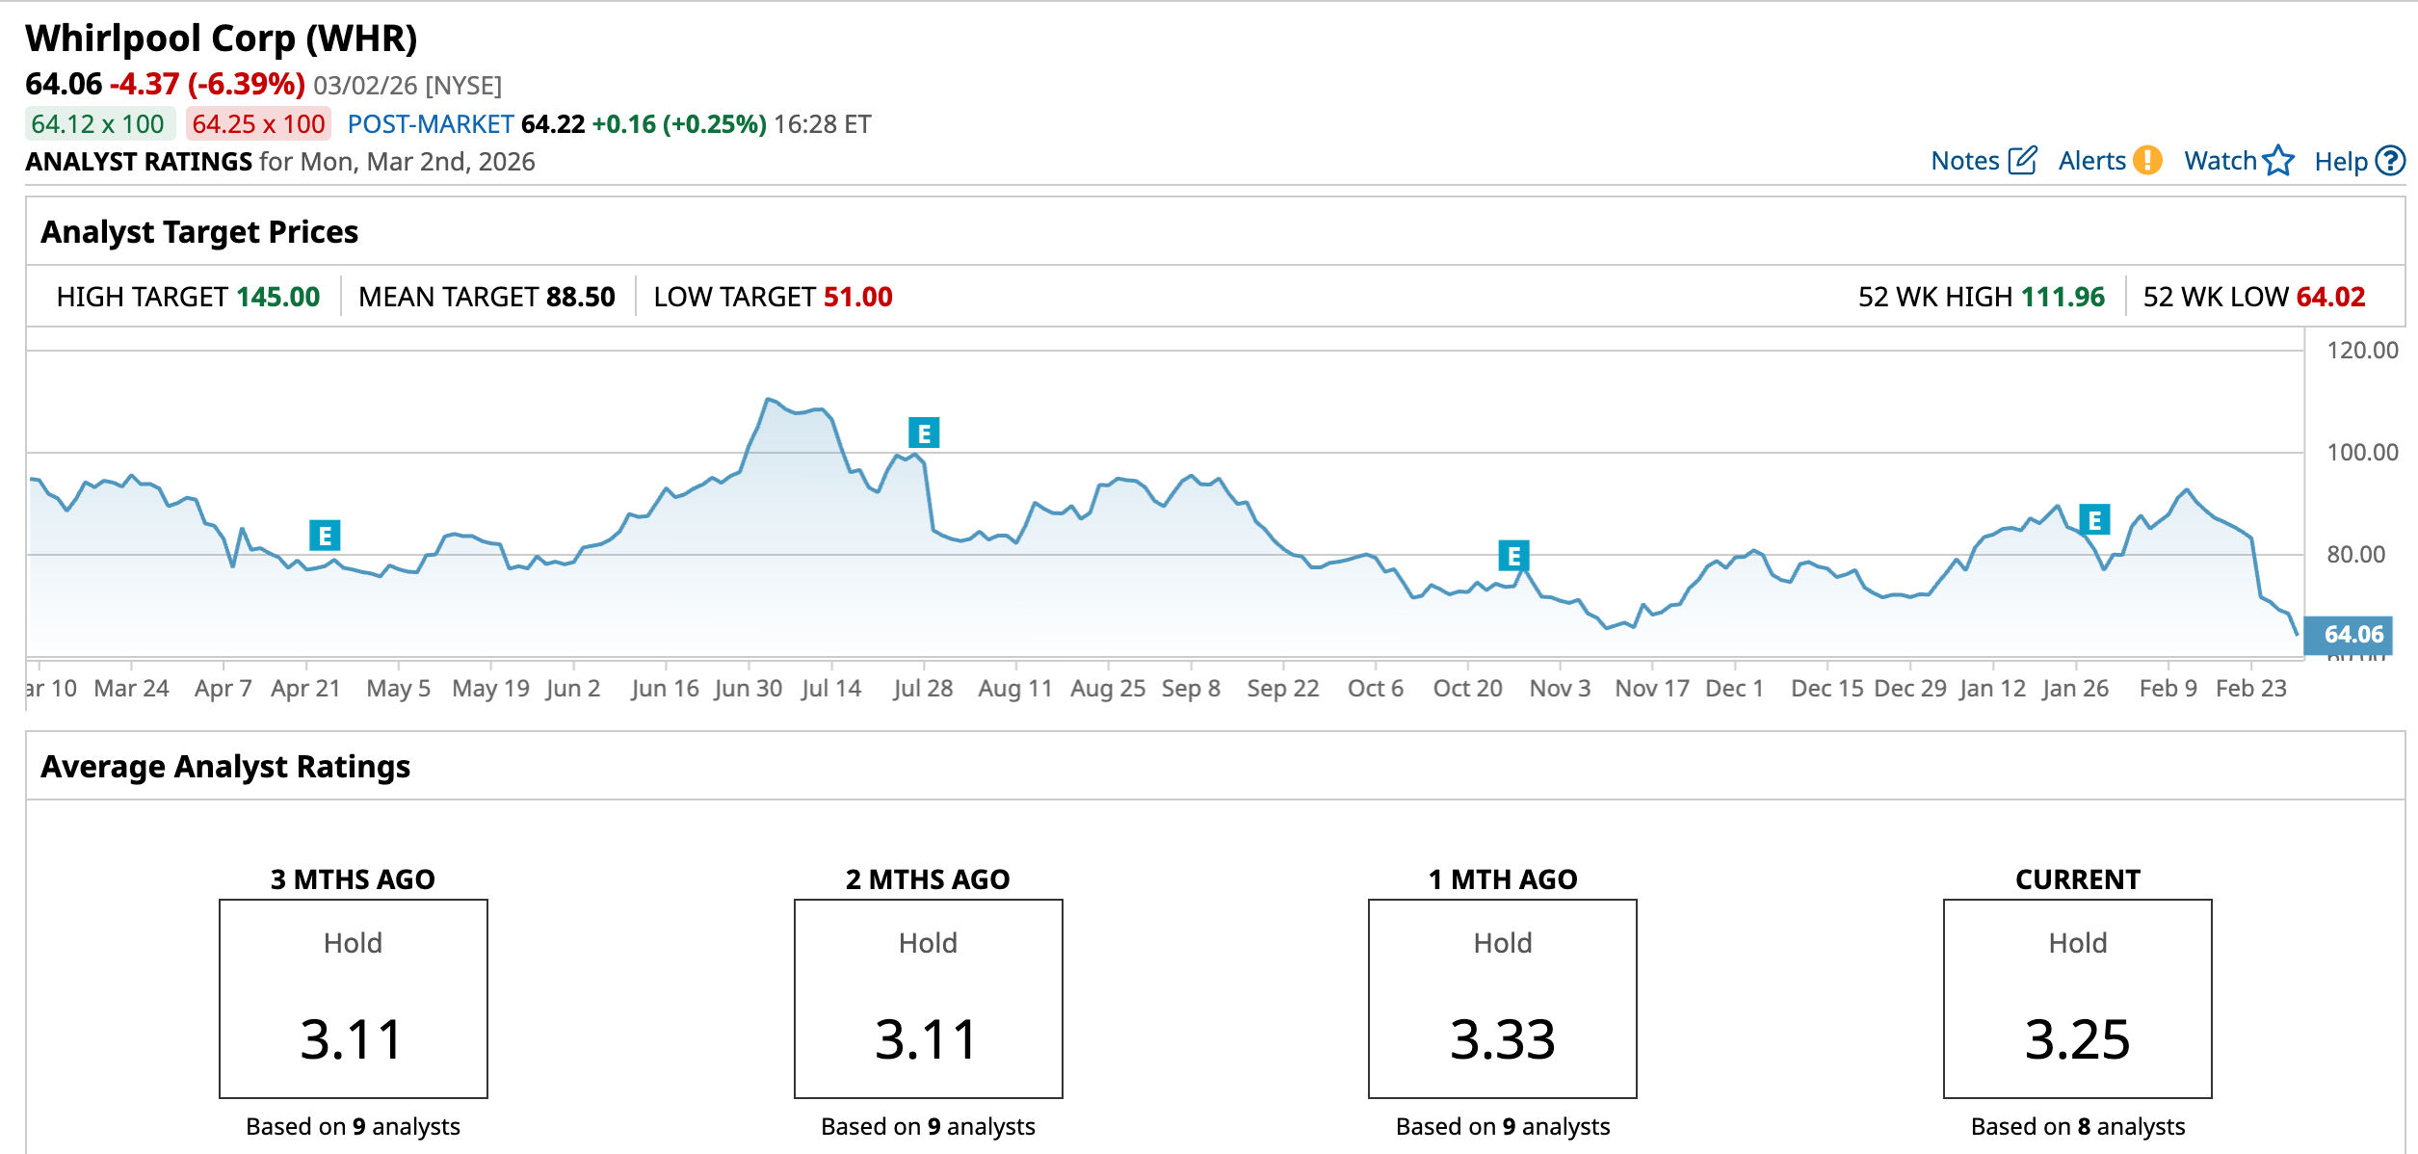Open the Help link
Screen dimensions: 2418x1154
tap(2340, 161)
